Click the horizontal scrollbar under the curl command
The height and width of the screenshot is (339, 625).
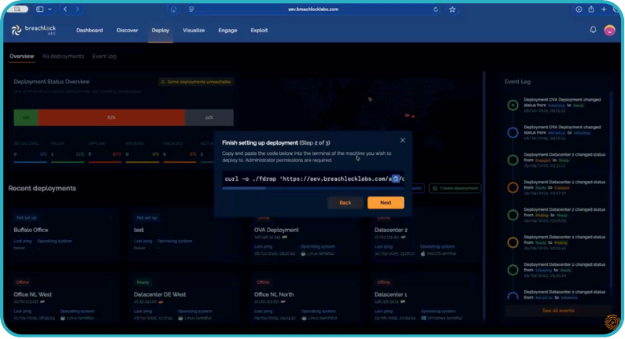coord(244,189)
